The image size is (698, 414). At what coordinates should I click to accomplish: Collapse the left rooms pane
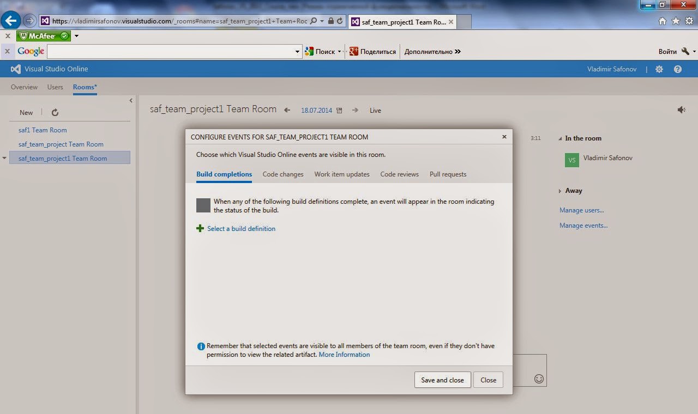pyautogui.click(x=131, y=100)
